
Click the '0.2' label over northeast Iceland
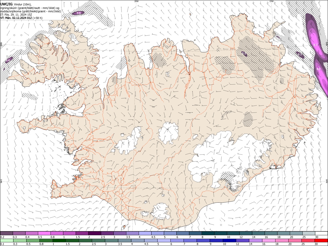point(244,54)
